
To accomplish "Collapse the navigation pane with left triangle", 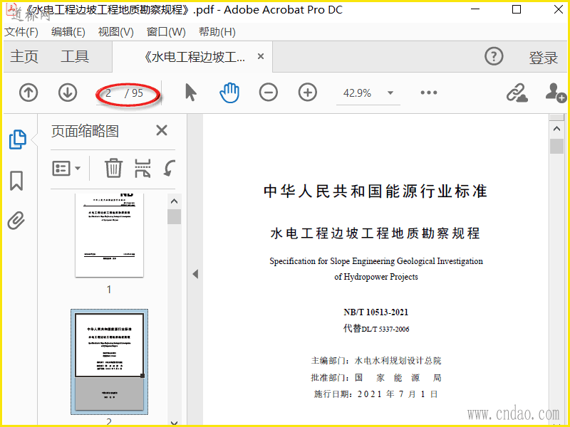I will coord(195,274).
